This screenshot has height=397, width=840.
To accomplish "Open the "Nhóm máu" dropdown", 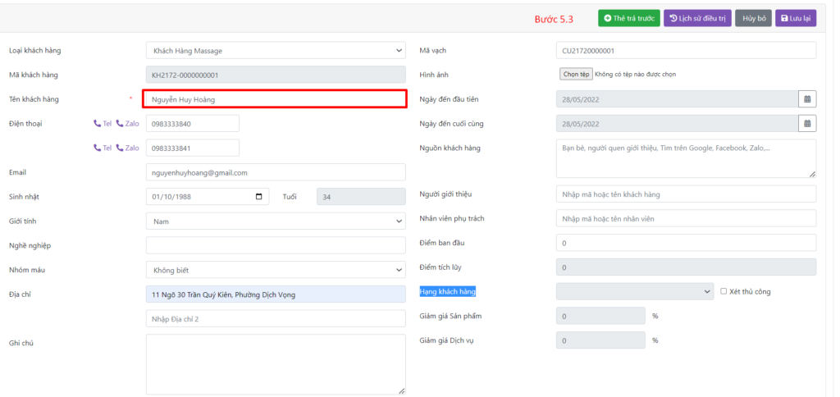I will (275, 270).
